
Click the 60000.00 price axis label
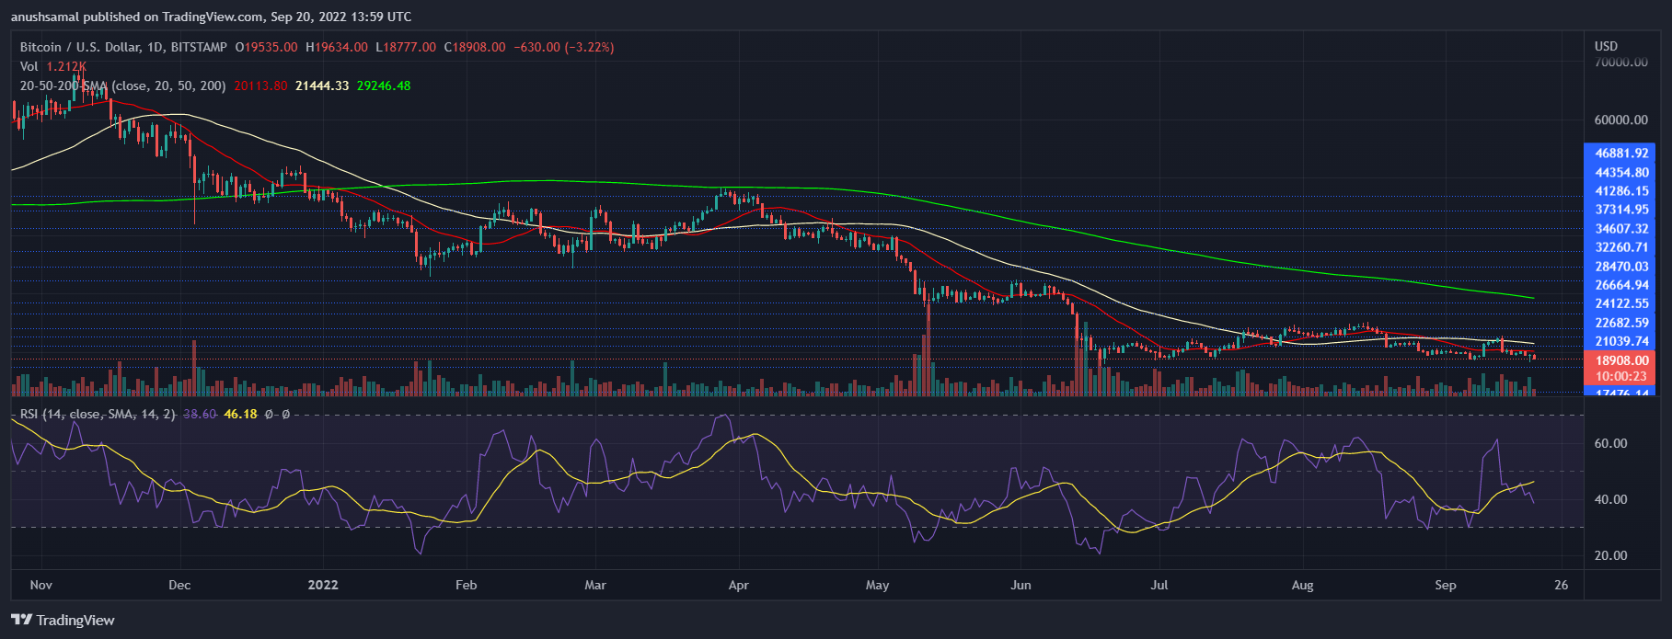click(1621, 120)
